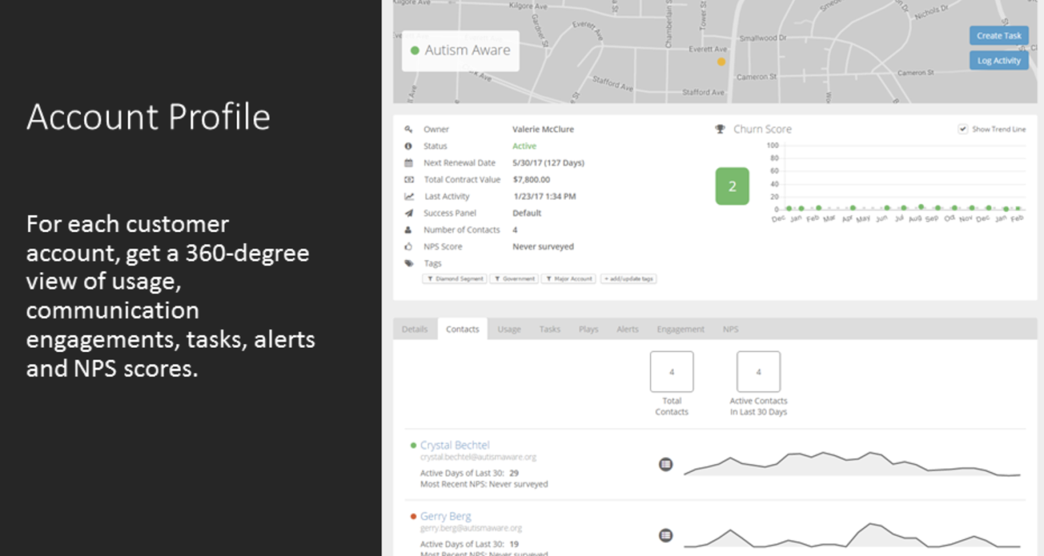The image size is (1044, 556).
Task: Click the add/update tags button
Action: tap(628, 279)
